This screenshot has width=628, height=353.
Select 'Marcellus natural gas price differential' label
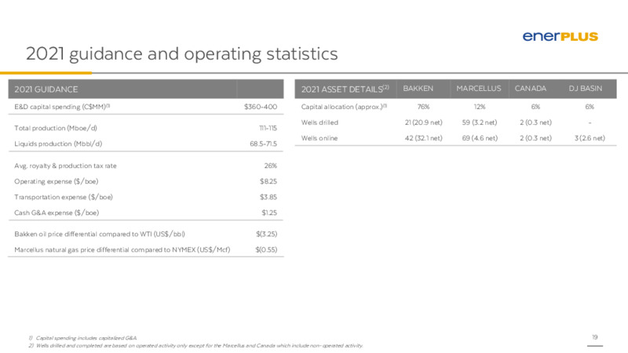pyautogui.click(x=122, y=249)
